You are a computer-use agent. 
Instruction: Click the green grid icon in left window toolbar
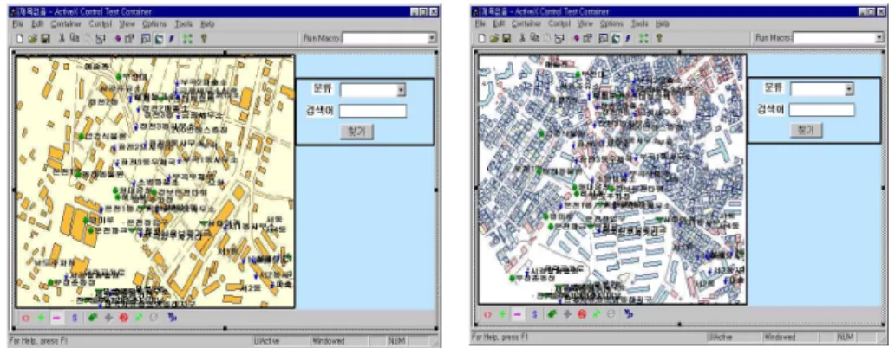coord(187,39)
